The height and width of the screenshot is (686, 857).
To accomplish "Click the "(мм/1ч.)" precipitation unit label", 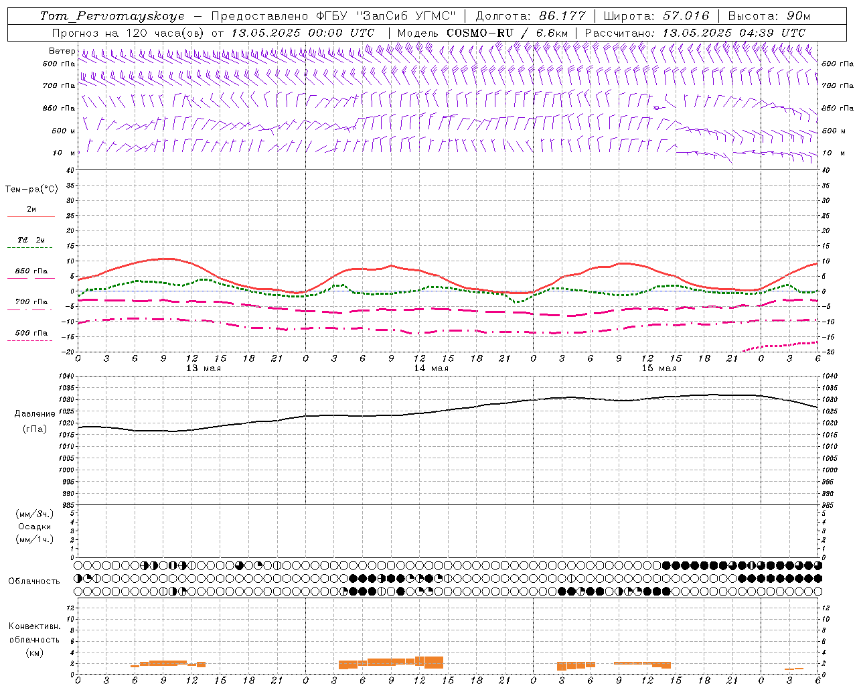I will [35, 539].
